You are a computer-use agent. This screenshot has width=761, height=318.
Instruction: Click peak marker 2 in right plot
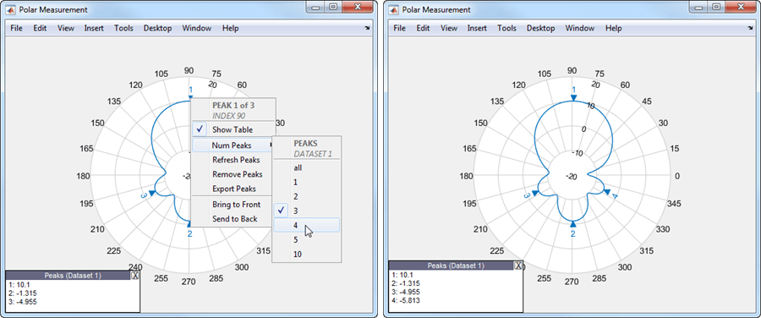[572, 224]
